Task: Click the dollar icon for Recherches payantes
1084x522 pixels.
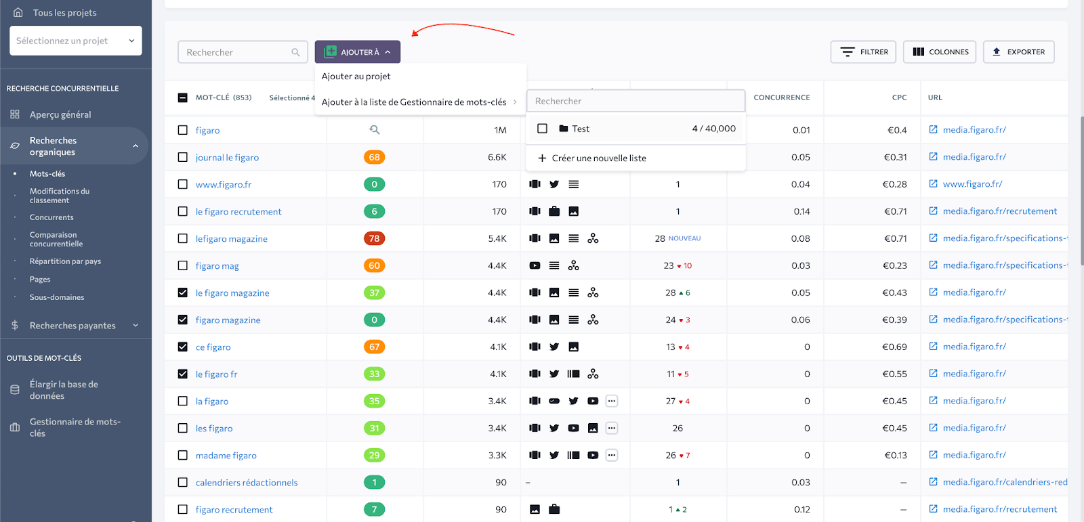Action: [15, 326]
